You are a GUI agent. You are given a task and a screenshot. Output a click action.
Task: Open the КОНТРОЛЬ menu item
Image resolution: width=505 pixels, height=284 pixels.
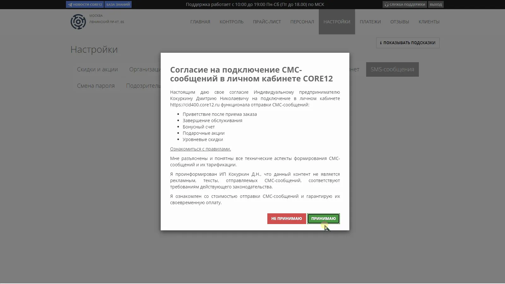click(232, 22)
